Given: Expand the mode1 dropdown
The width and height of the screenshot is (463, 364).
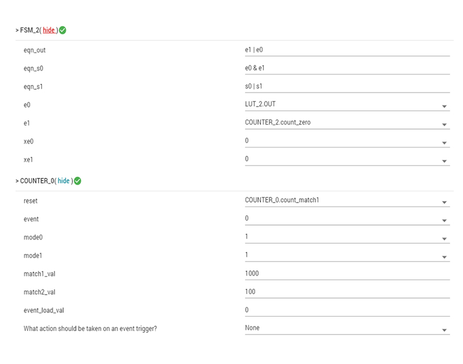Looking at the screenshot, I should (x=347, y=255).
